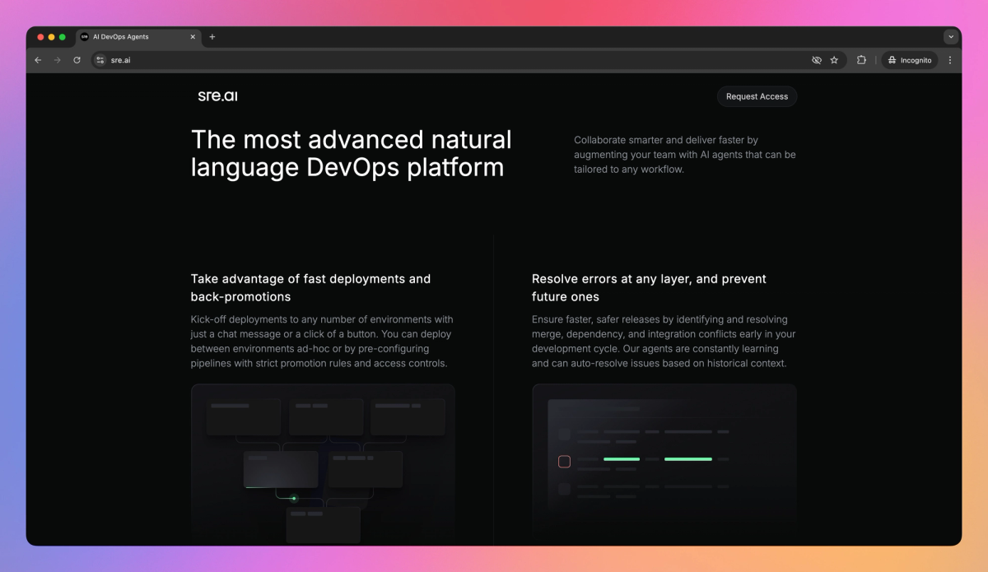The width and height of the screenshot is (988, 572).
Task: Bookmark this page with the star icon
Action: [834, 60]
